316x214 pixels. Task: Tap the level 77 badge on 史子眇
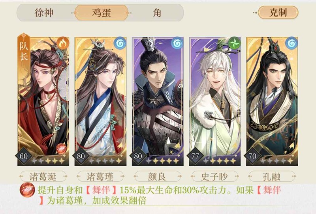pos(195,156)
